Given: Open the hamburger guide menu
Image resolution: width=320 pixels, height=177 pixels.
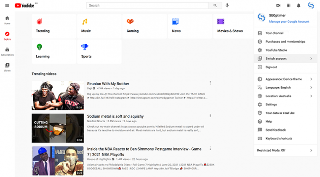Looking at the screenshot, I should click(x=7, y=5).
